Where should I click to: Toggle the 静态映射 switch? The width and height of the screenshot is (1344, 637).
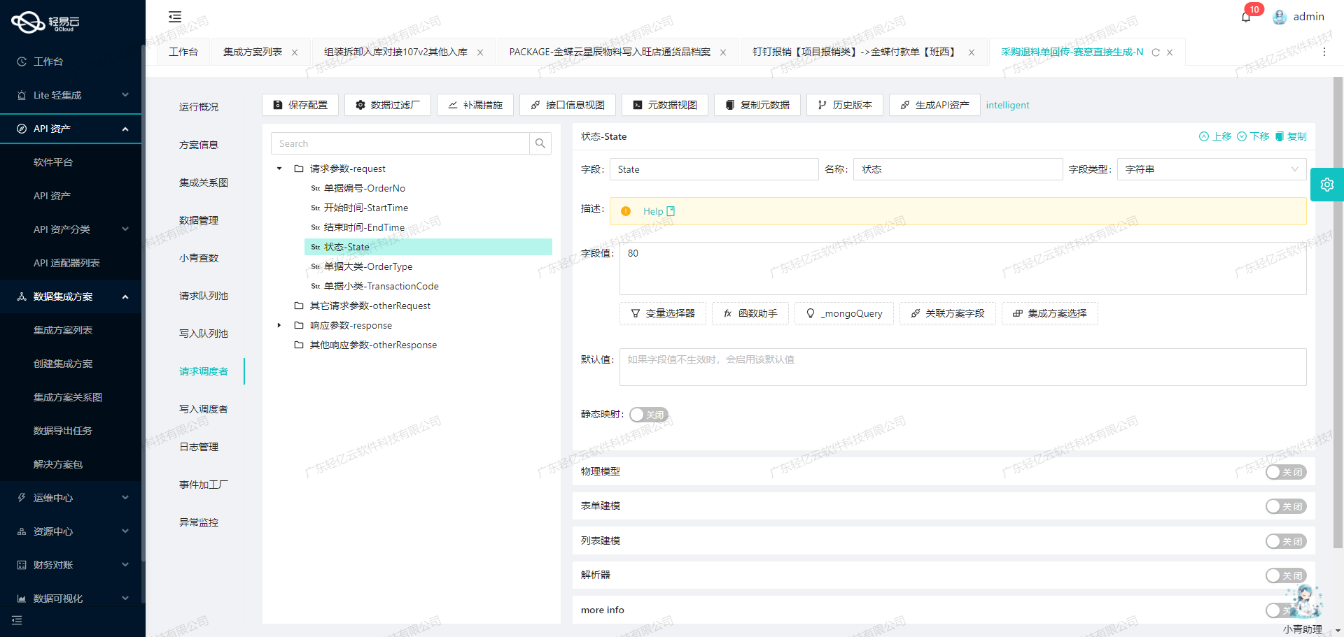click(x=648, y=415)
